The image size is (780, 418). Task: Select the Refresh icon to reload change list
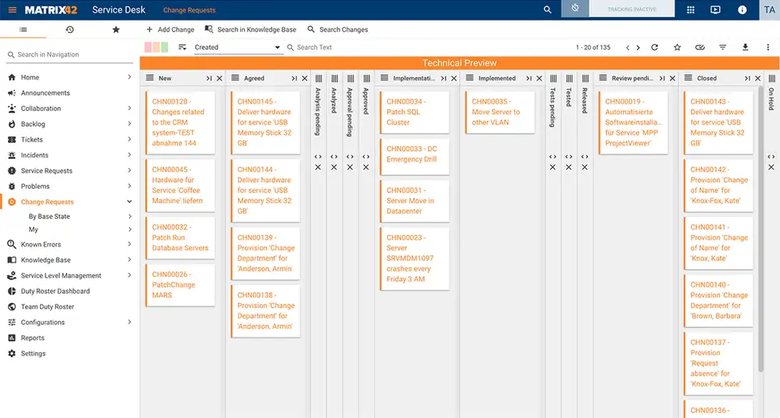pyautogui.click(x=655, y=47)
